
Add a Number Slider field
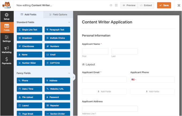(x=29, y=63)
